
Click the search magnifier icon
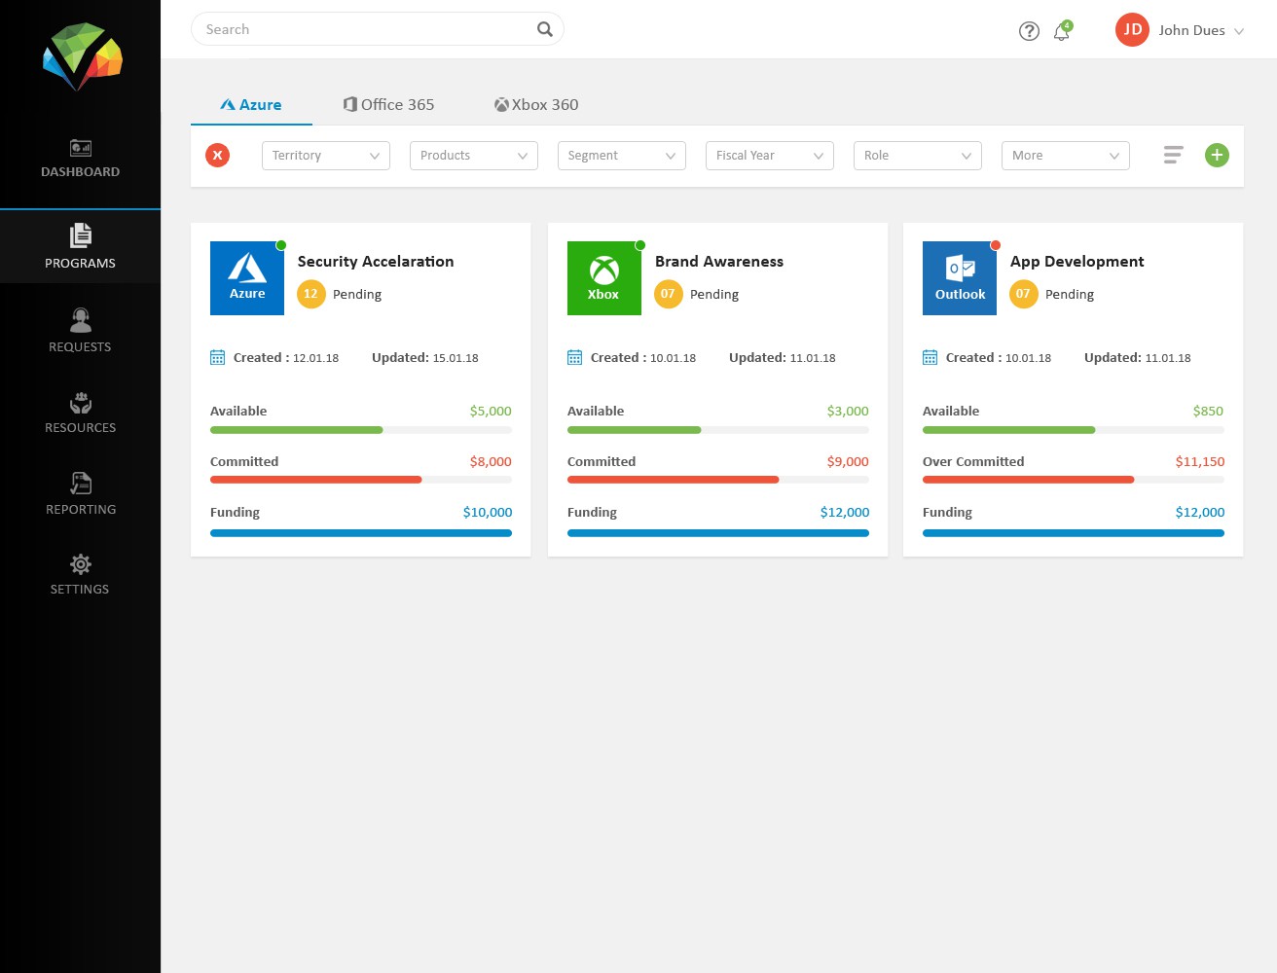(545, 29)
